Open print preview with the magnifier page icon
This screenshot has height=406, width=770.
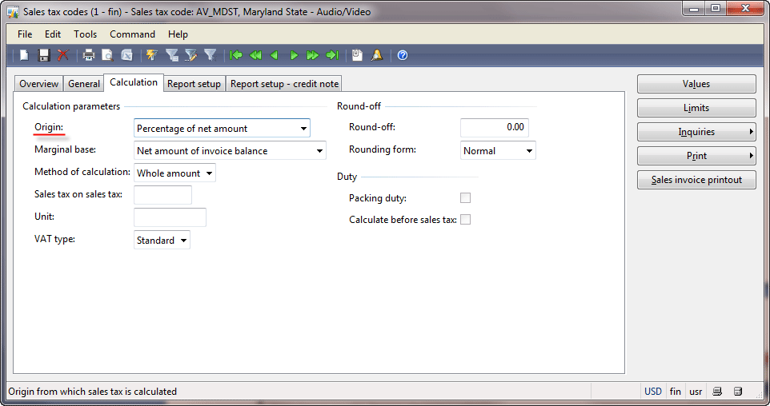pyautogui.click(x=107, y=55)
